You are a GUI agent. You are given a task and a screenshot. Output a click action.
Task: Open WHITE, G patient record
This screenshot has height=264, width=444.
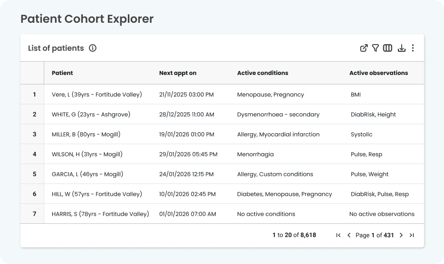coord(91,114)
